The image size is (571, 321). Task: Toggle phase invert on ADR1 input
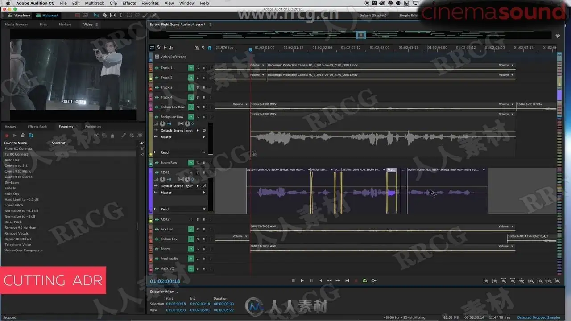(x=204, y=186)
